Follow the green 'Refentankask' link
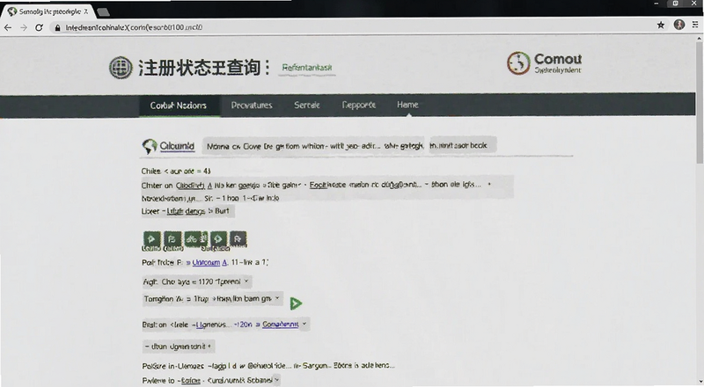The width and height of the screenshot is (704, 387). pos(306,68)
